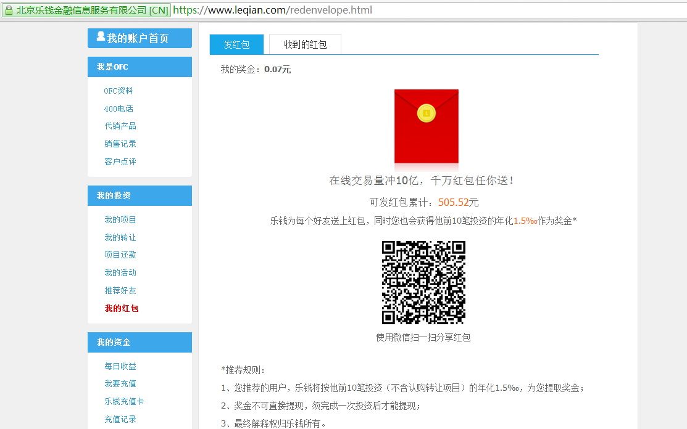The width and height of the screenshot is (687, 429).
Task: Click the 505.52元 amount text
Action: point(458,202)
